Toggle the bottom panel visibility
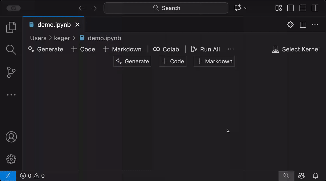Viewport: 326px width, 181px height. click(x=303, y=8)
